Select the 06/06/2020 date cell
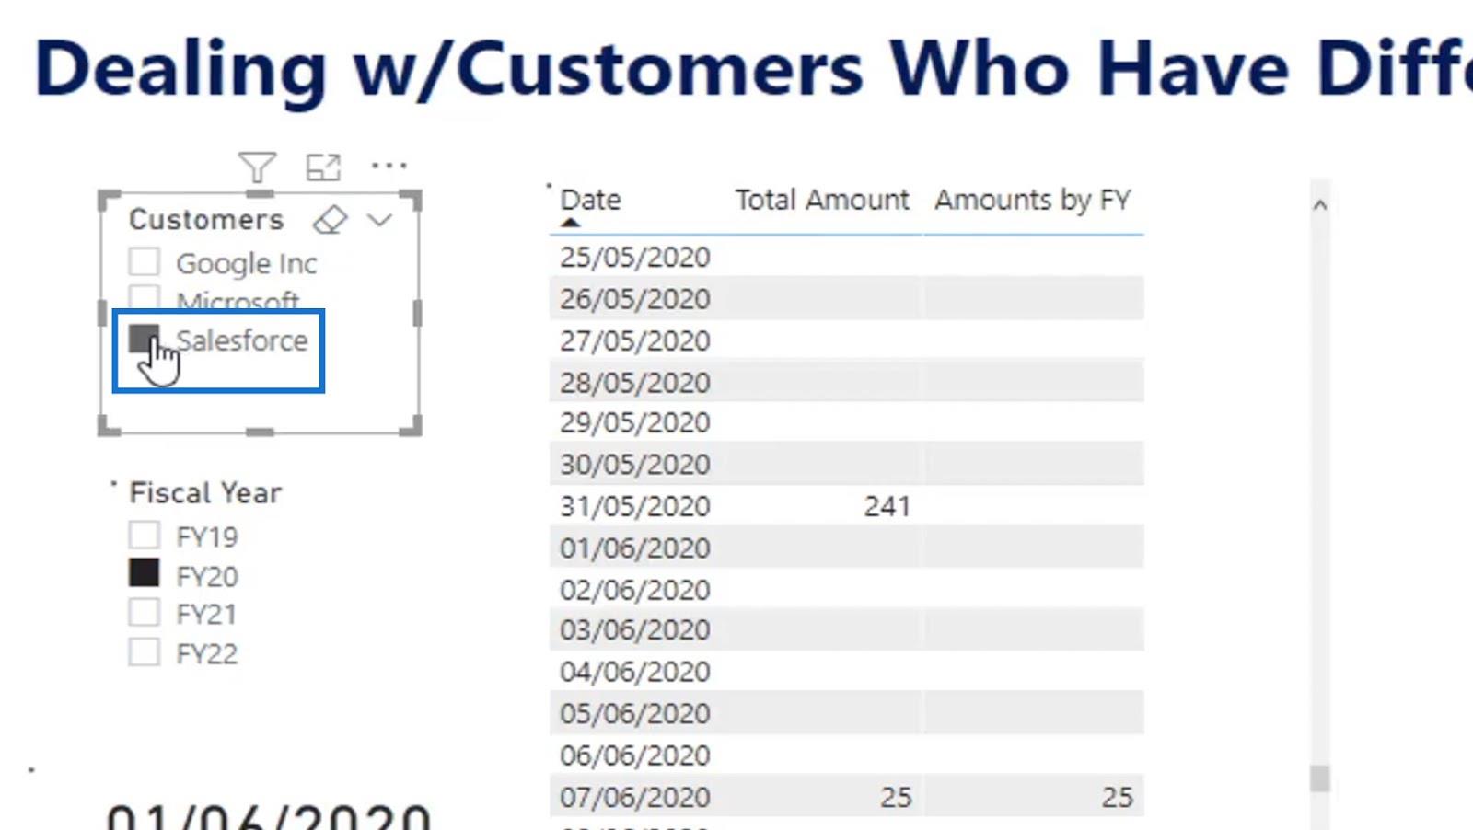 (x=634, y=755)
